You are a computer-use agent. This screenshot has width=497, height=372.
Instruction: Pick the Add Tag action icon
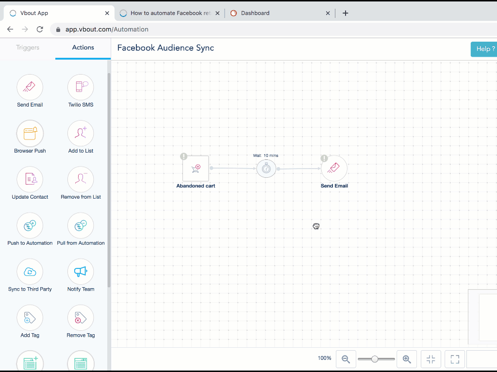pyautogui.click(x=30, y=318)
